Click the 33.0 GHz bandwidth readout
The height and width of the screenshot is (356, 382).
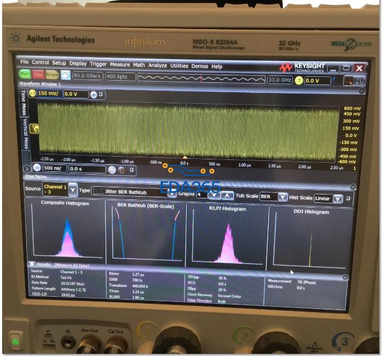279,80
